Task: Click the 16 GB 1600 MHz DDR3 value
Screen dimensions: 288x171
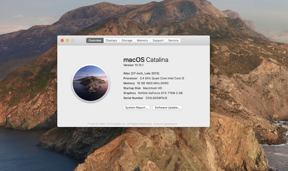Action: point(153,83)
